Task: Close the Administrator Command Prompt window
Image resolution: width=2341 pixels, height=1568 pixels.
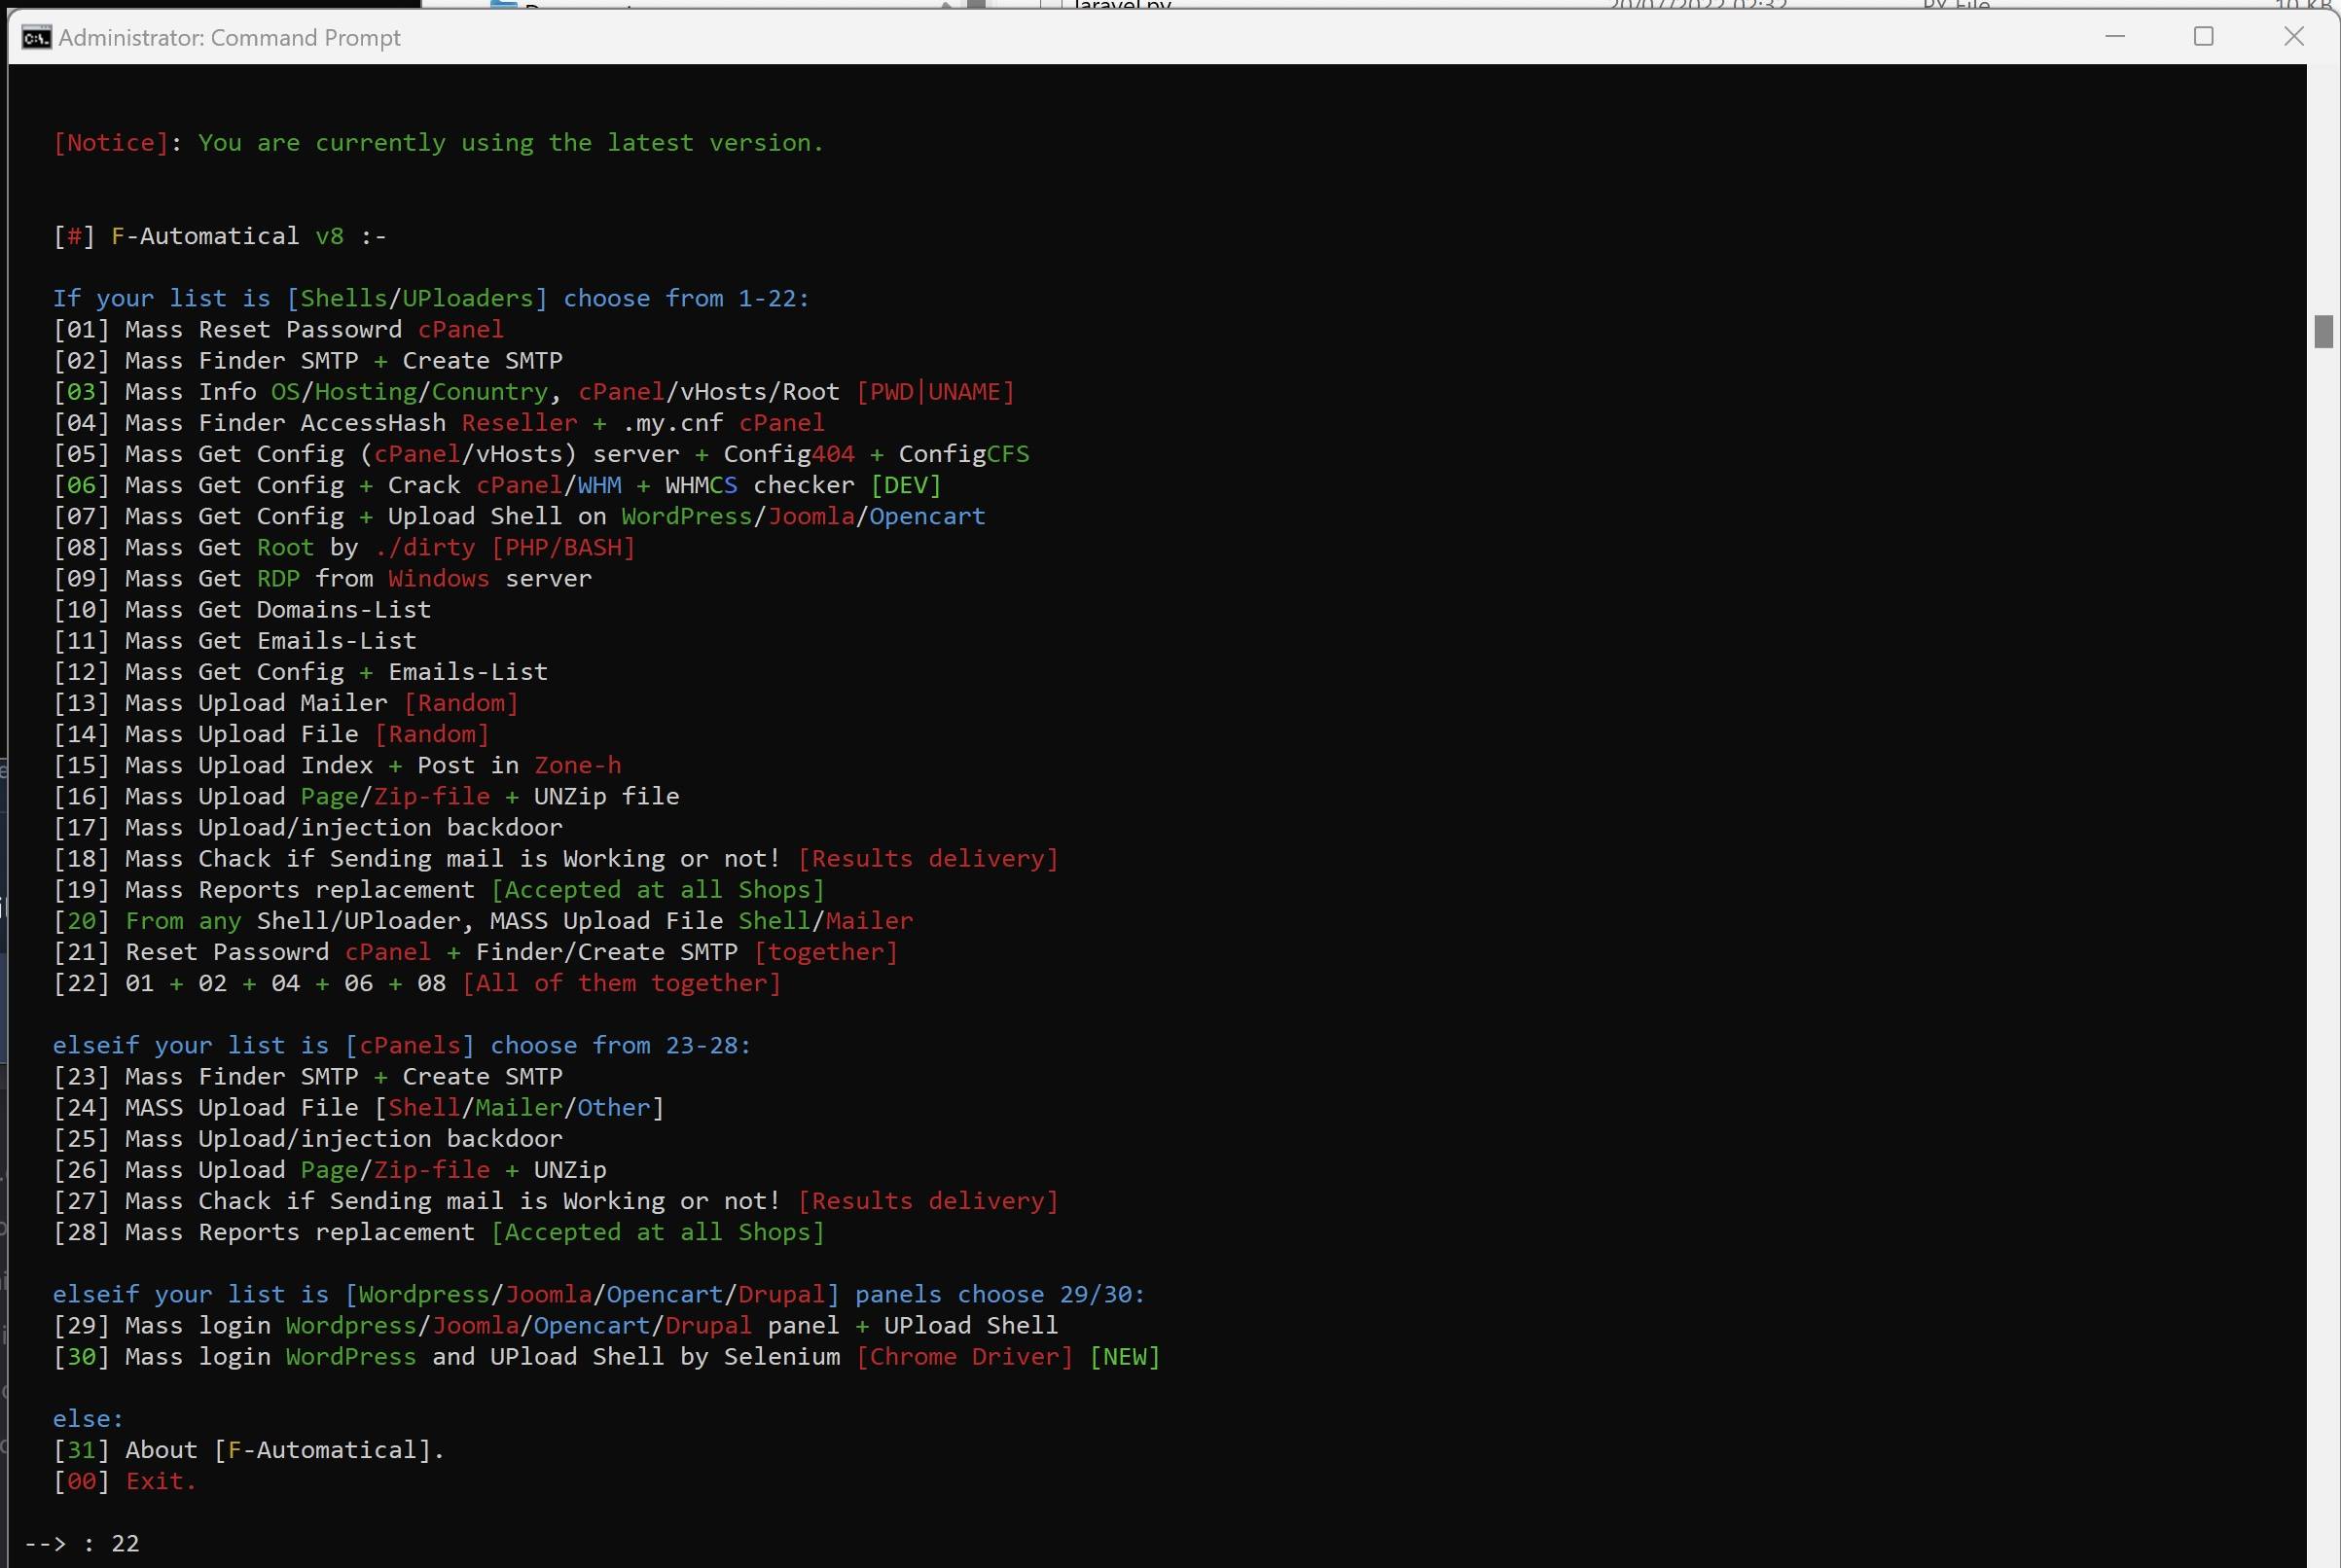Action: (2293, 37)
